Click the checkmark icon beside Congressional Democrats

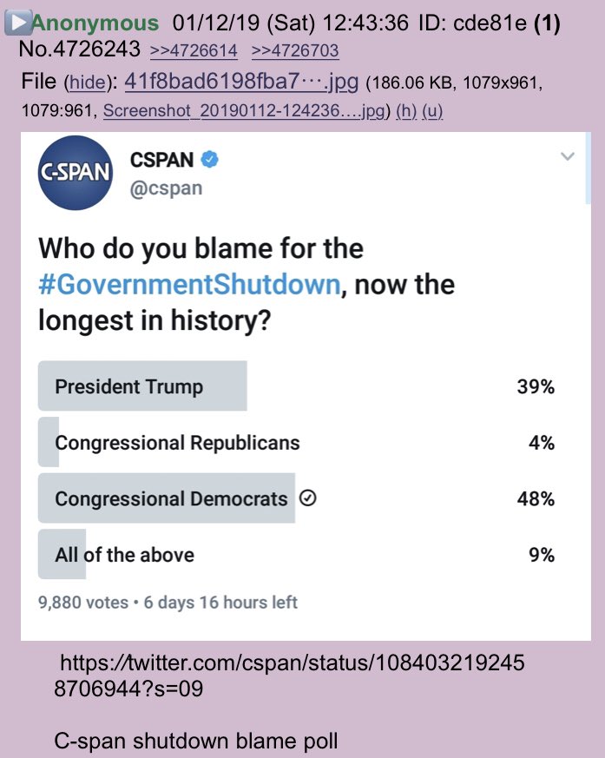[x=307, y=499]
